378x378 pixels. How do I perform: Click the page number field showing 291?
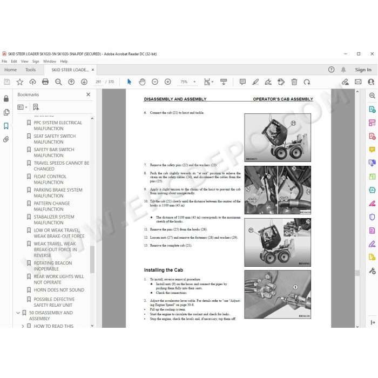pyautogui.click(x=98, y=82)
